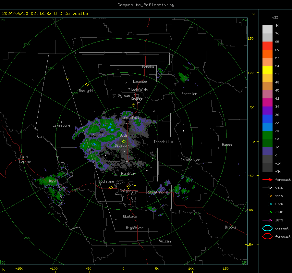Click the cyan current ellipse legend symbol
Viewport: 292px width, 273px height.
(267, 228)
